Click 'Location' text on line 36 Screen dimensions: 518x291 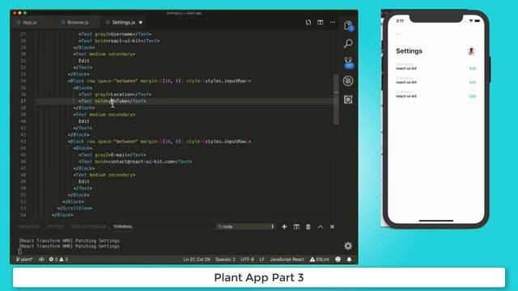[122, 95]
